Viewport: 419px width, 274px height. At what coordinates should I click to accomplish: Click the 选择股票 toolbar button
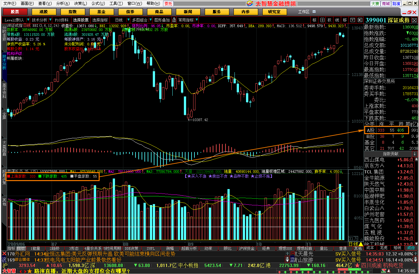pyautogui.click(x=81, y=20)
